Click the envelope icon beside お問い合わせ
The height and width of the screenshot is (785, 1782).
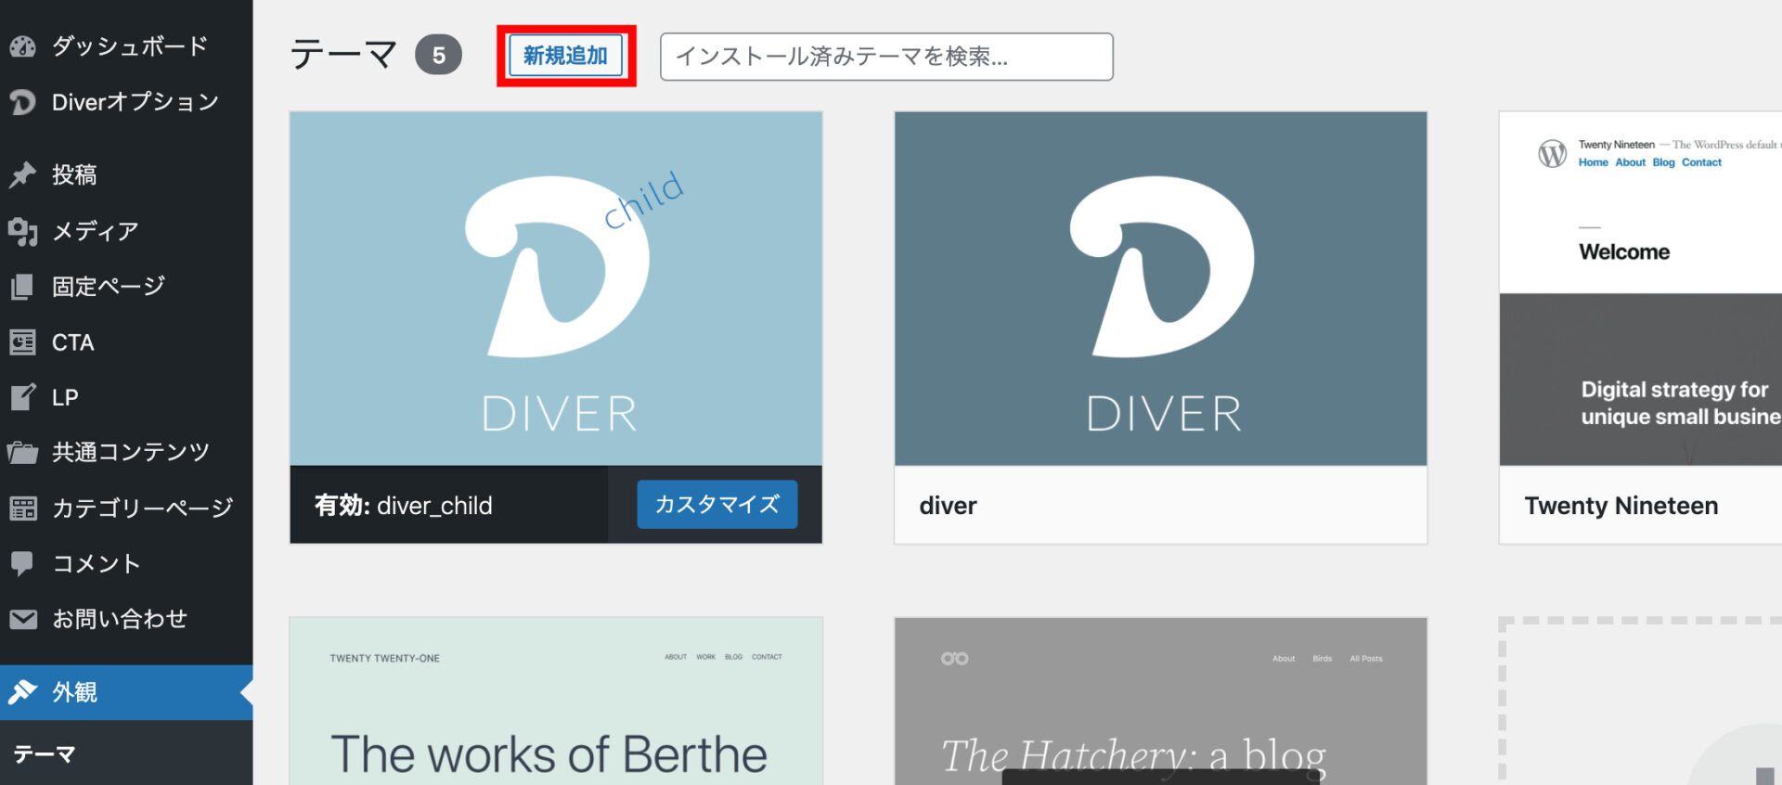(x=22, y=619)
